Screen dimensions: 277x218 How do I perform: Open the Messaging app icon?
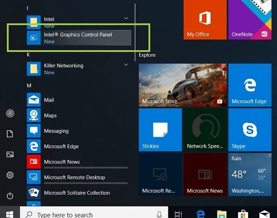tap(34, 131)
